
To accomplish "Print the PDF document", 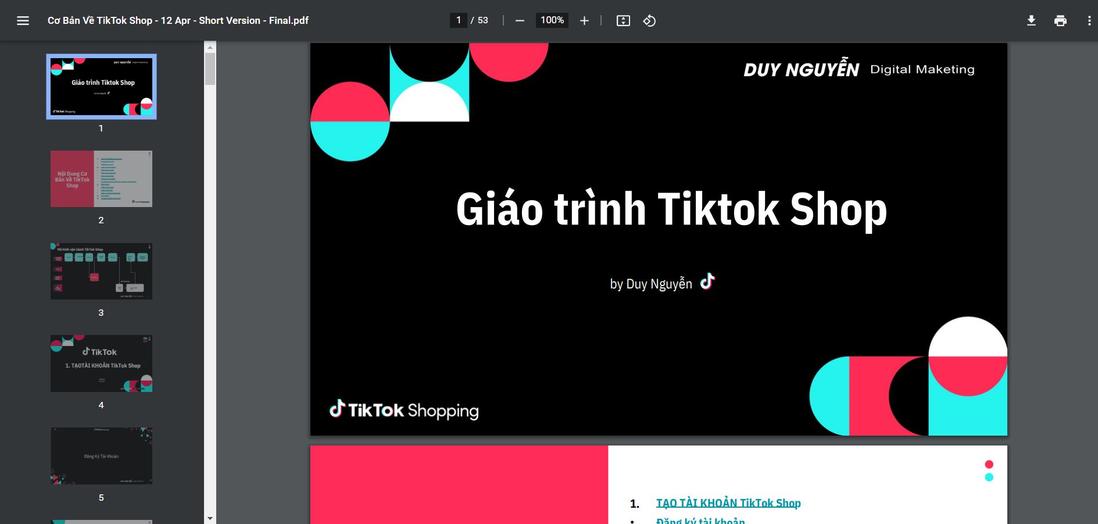I will pos(1060,20).
